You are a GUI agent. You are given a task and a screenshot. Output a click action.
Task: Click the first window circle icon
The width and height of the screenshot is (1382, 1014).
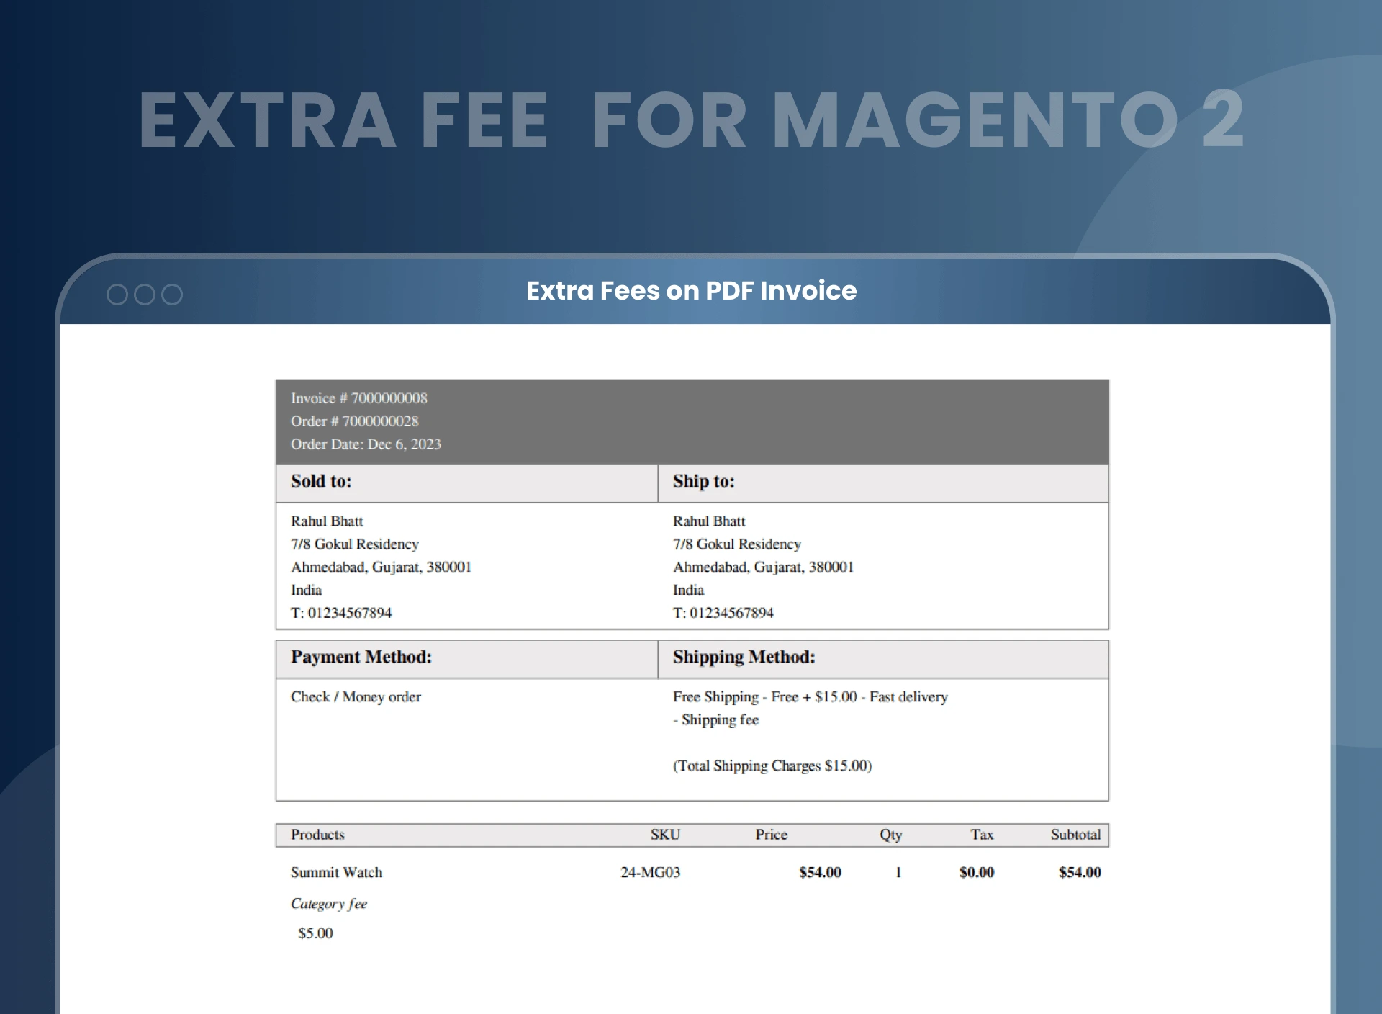click(117, 295)
